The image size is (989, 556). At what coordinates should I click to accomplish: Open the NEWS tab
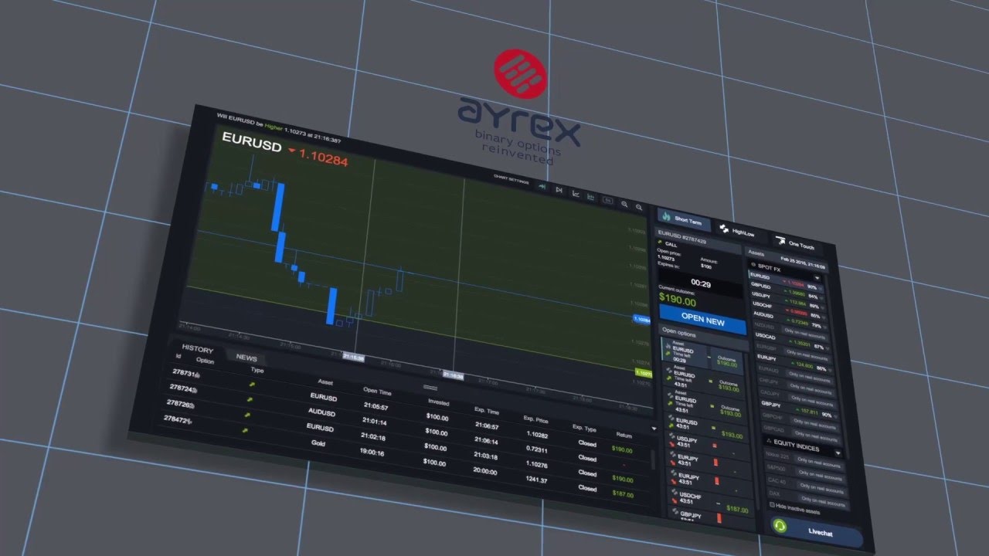point(246,358)
